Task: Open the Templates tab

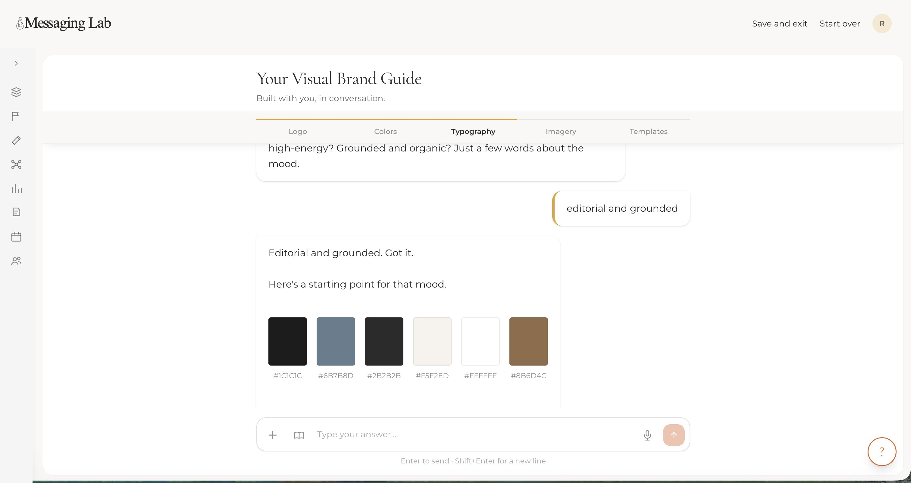Action: click(x=649, y=132)
